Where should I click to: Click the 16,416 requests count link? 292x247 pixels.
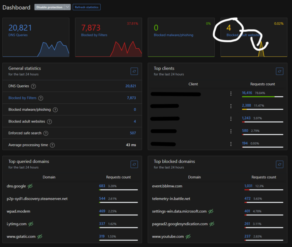247,93
